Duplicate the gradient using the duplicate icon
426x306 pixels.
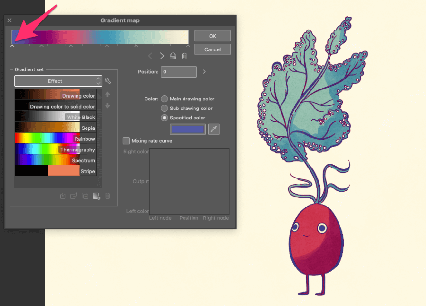tap(85, 196)
